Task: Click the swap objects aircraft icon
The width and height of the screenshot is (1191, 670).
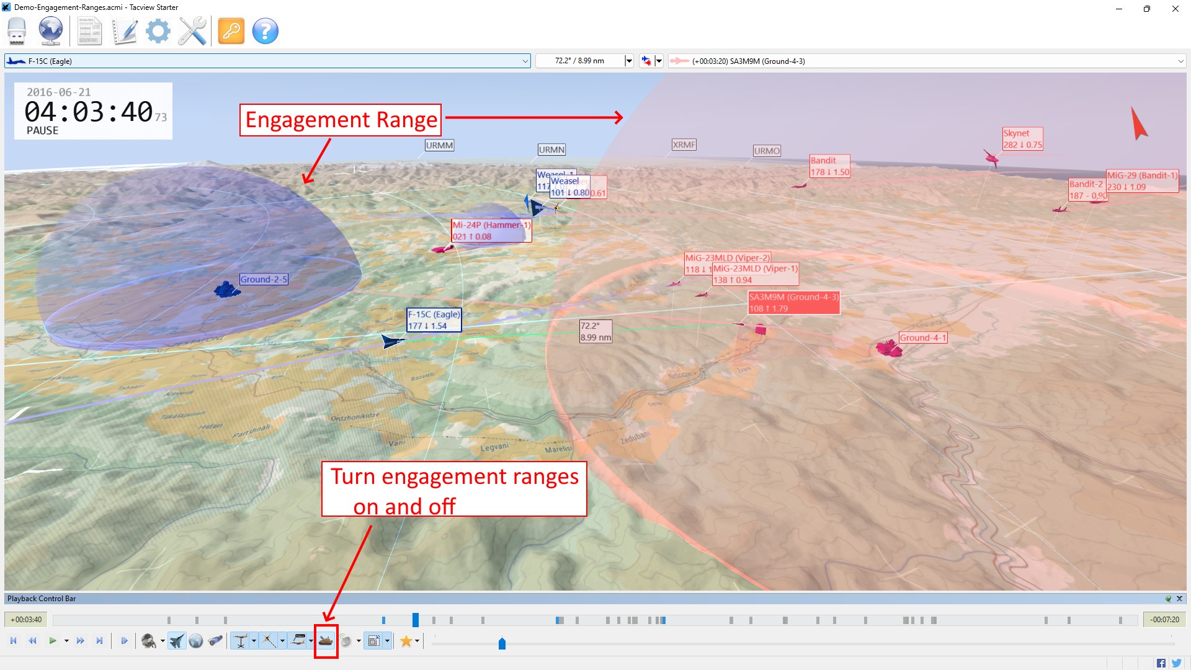Action: [646, 61]
